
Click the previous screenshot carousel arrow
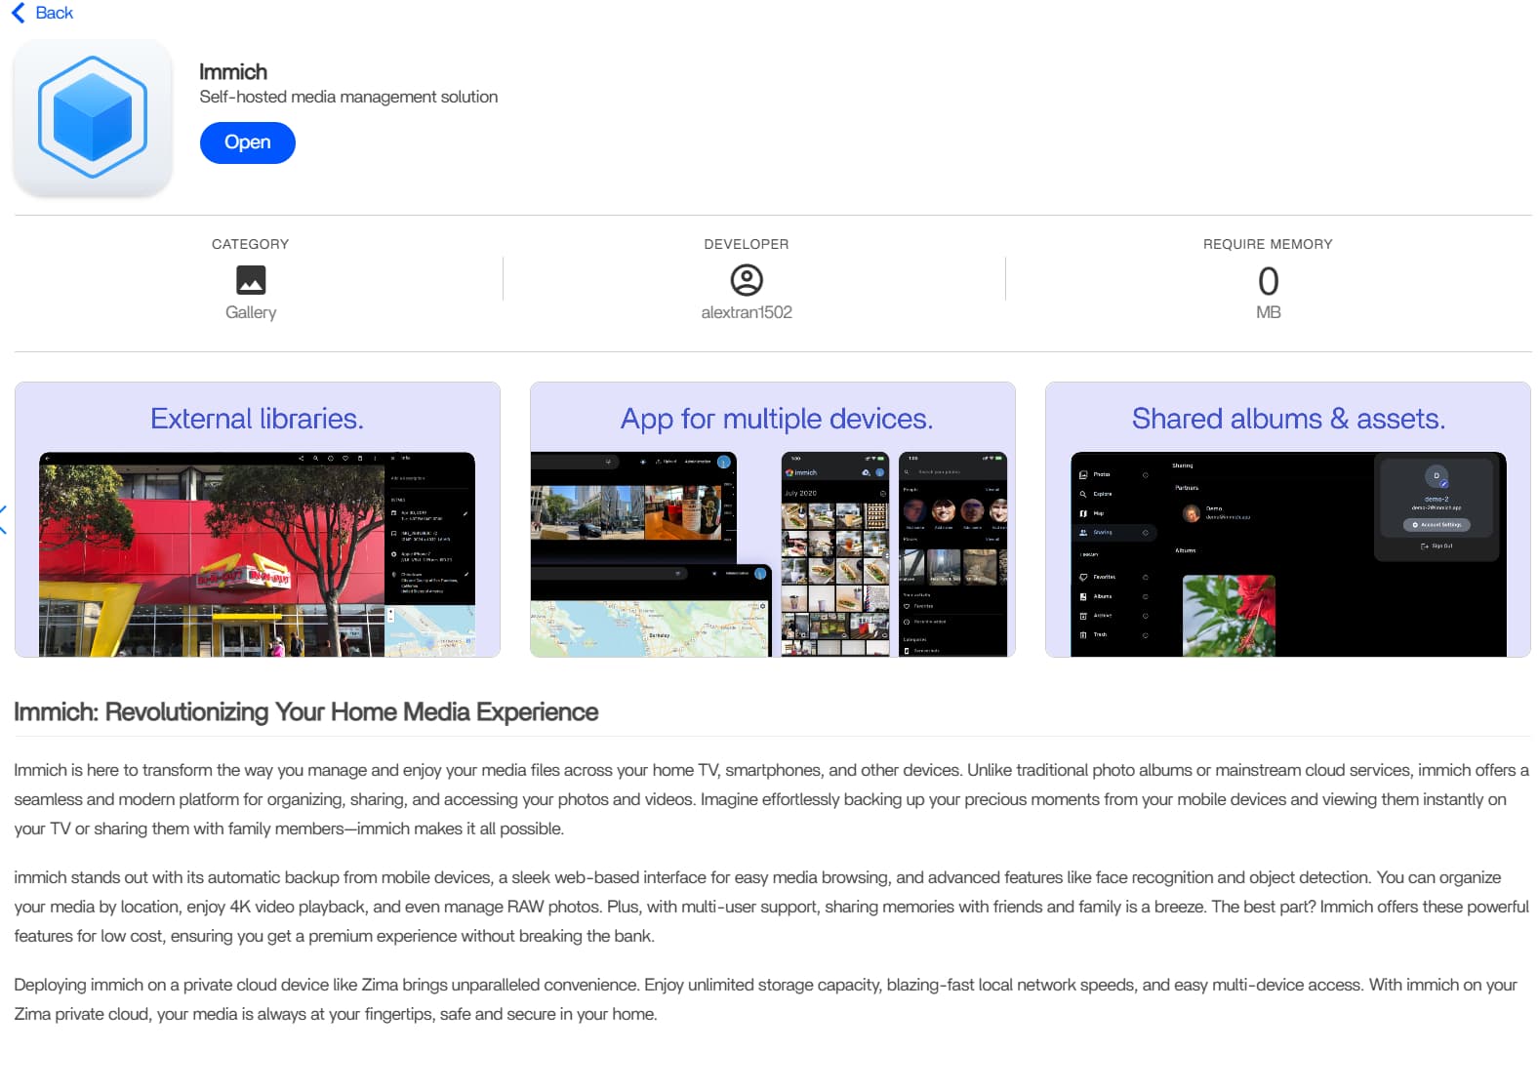coord(4,519)
